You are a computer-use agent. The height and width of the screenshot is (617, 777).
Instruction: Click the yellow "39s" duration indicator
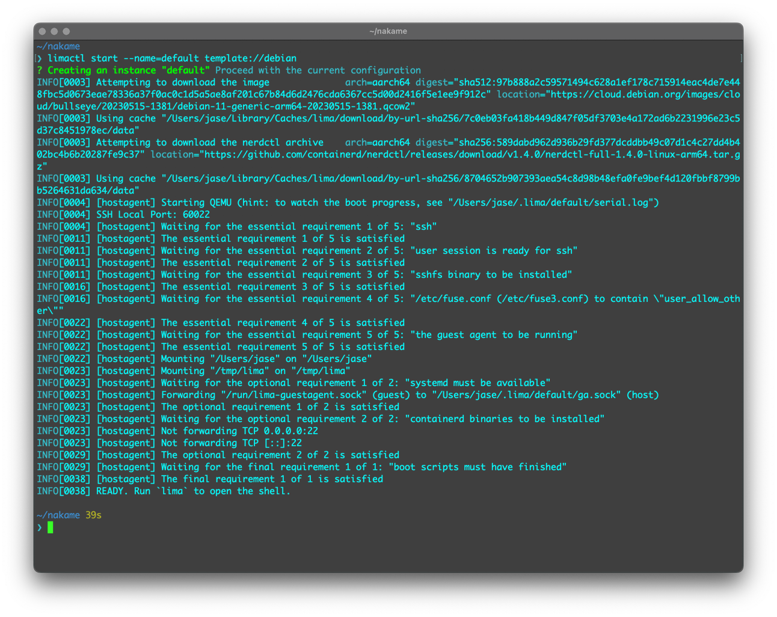[x=93, y=515]
